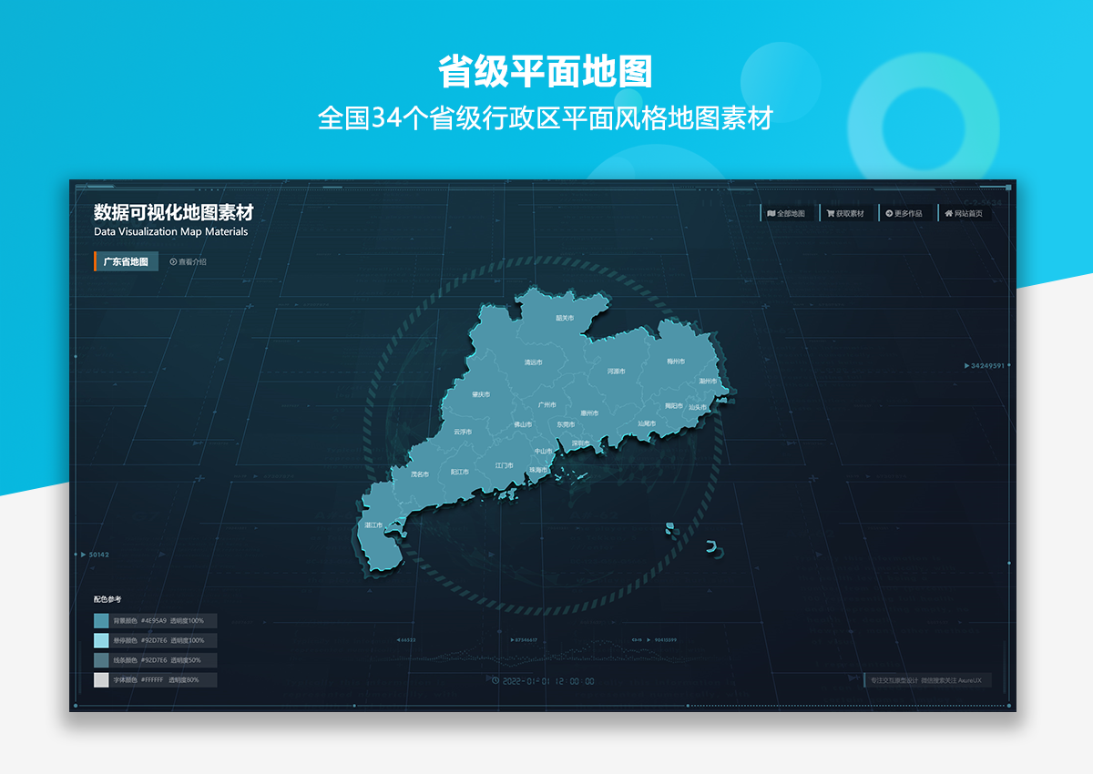The height and width of the screenshot is (774, 1093).
Task: Pick the 悬停颜色 #92D7E6 light blue swatch
Action: pos(101,640)
